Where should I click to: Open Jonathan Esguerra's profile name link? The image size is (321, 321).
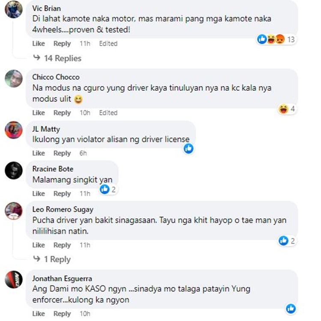[62, 279]
